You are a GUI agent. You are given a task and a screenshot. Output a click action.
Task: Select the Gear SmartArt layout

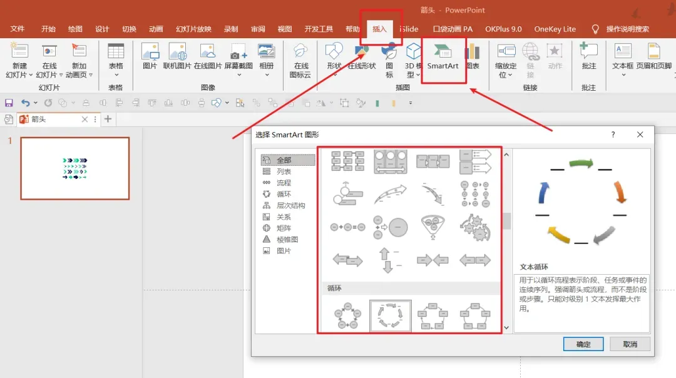pos(474,227)
